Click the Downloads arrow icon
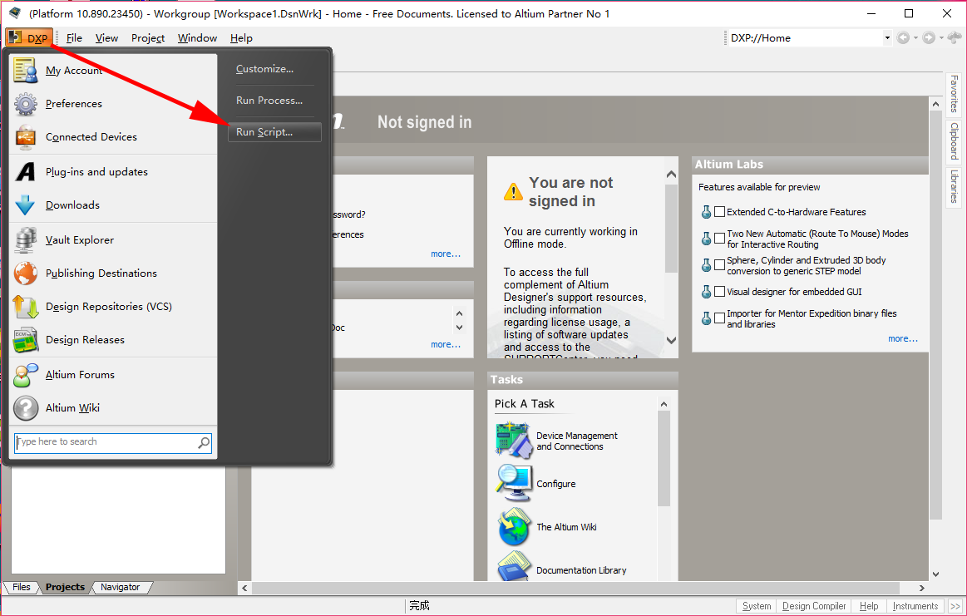This screenshot has height=616, width=967. click(25, 205)
